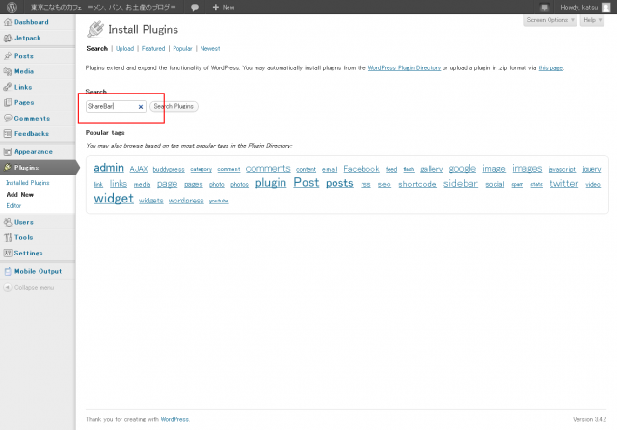Browse the 'Post' tag
The height and width of the screenshot is (430, 617).
pyautogui.click(x=307, y=182)
